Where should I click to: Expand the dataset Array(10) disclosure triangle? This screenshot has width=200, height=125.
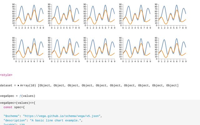pos(18,85)
